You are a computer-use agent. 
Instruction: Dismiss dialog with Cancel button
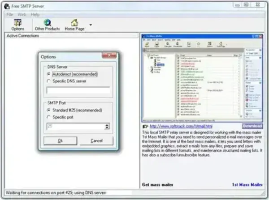(96, 141)
